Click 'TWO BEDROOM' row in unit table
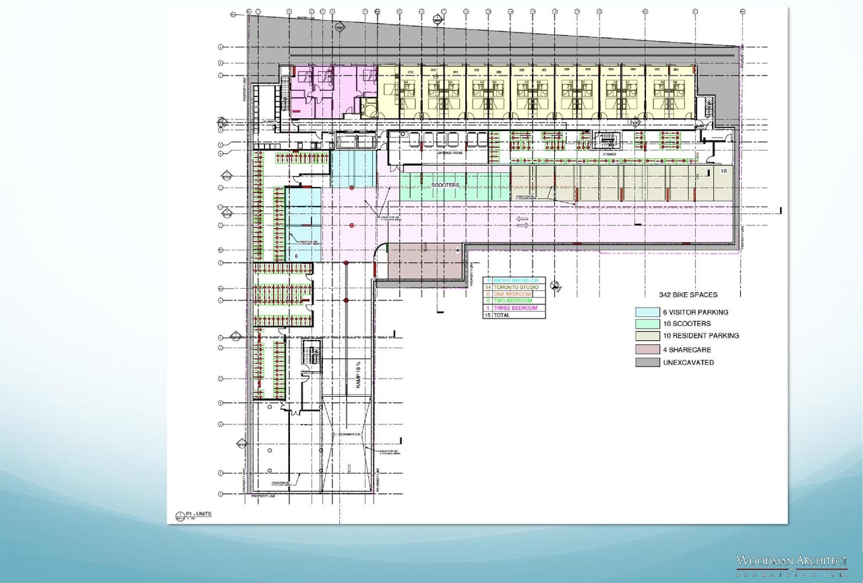The image size is (863, 583). click(514, 301)
